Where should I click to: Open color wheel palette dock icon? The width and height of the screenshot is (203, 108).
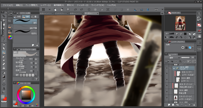10,37
